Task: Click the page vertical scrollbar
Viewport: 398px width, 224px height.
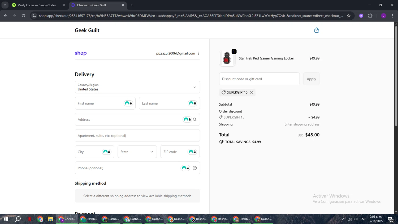Action: click(x=396, y=76)
